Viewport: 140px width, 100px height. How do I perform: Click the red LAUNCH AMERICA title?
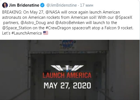pyautogui.click(x=67, y=75)
